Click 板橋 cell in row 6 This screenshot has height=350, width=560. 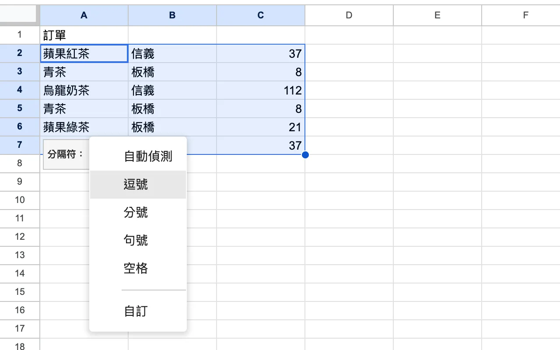(x=172, y=127)
